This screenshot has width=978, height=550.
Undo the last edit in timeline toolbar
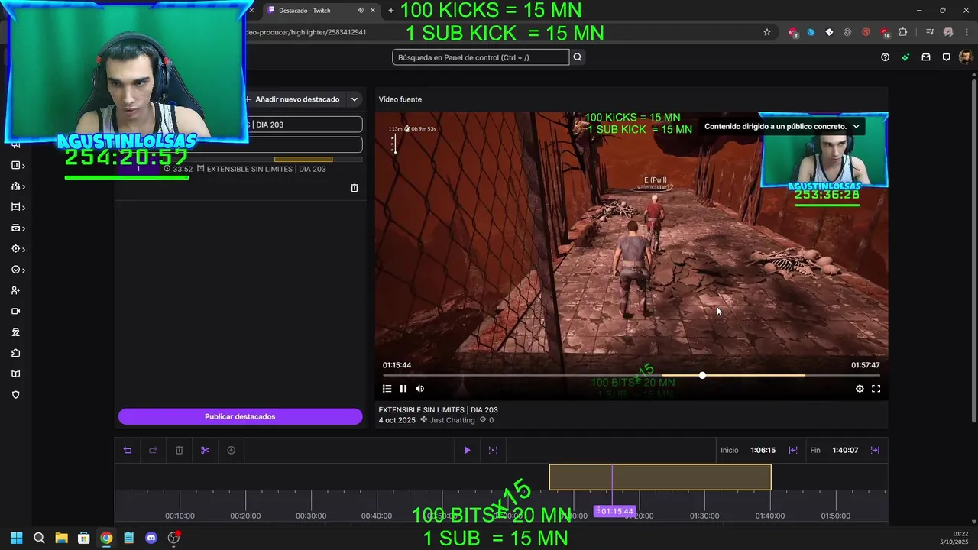(128, 450)
